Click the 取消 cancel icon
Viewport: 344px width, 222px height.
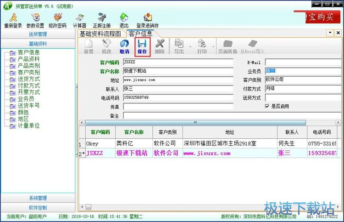[x=124, y=46]
